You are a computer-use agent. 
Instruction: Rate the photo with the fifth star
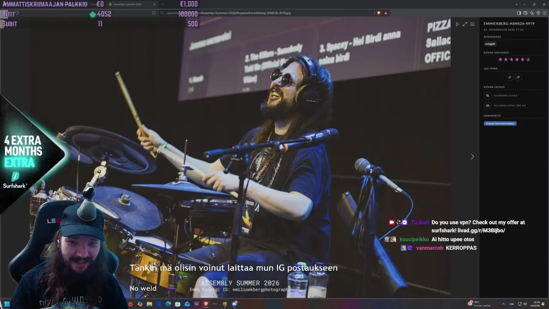coord(522,59)
